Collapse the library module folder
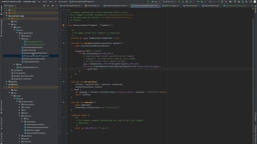 click(7, 84)
